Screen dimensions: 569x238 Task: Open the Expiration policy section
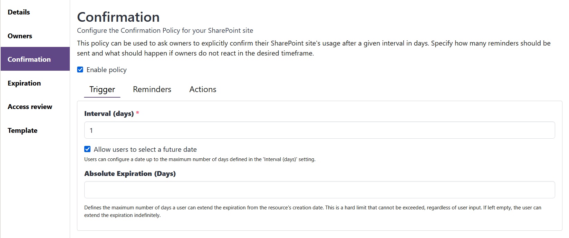pyautogui.click(x=24, y=83)
